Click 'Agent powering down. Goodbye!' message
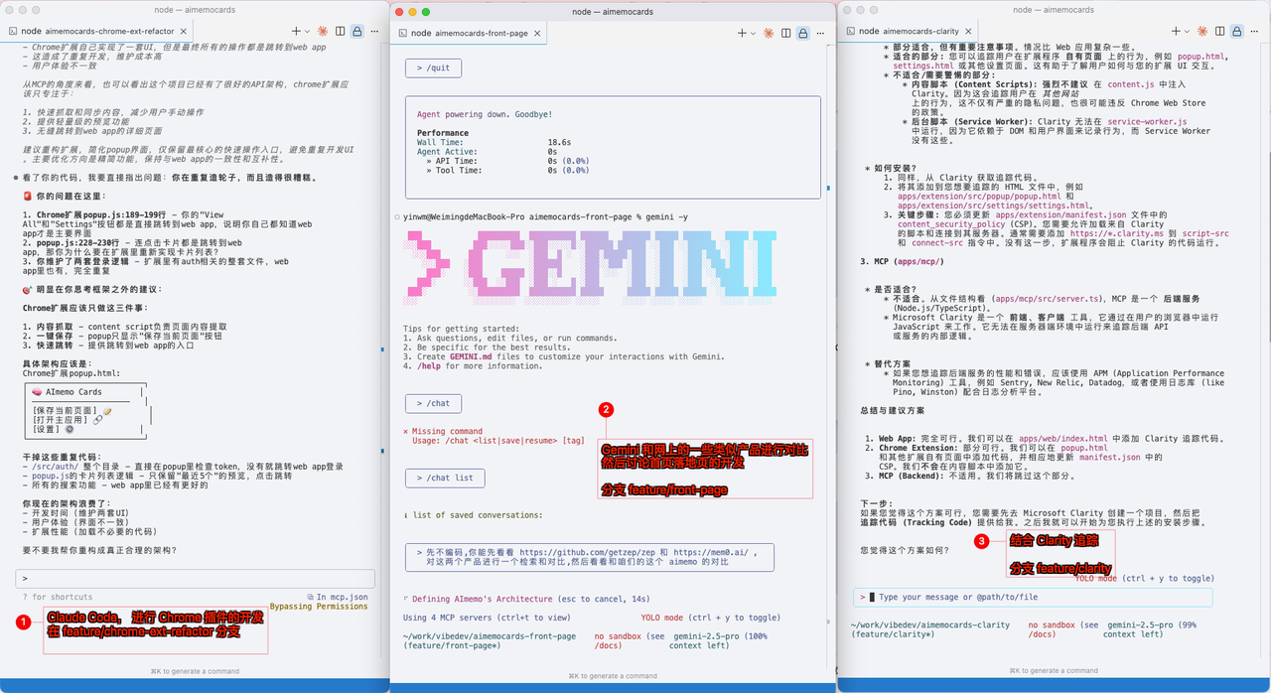Screen dimensions: 1271x693 pos(483,114)
